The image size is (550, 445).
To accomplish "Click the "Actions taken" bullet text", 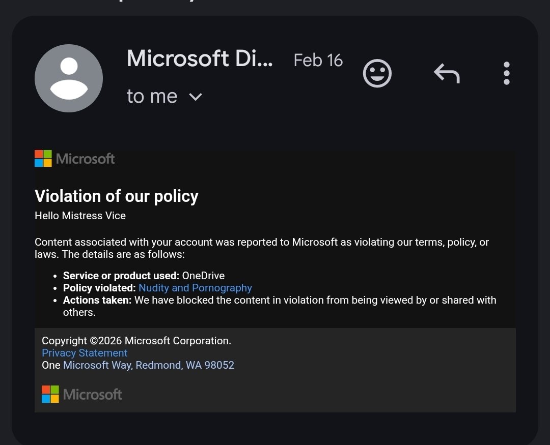I will pyautogui.click(x=280, y=306).
